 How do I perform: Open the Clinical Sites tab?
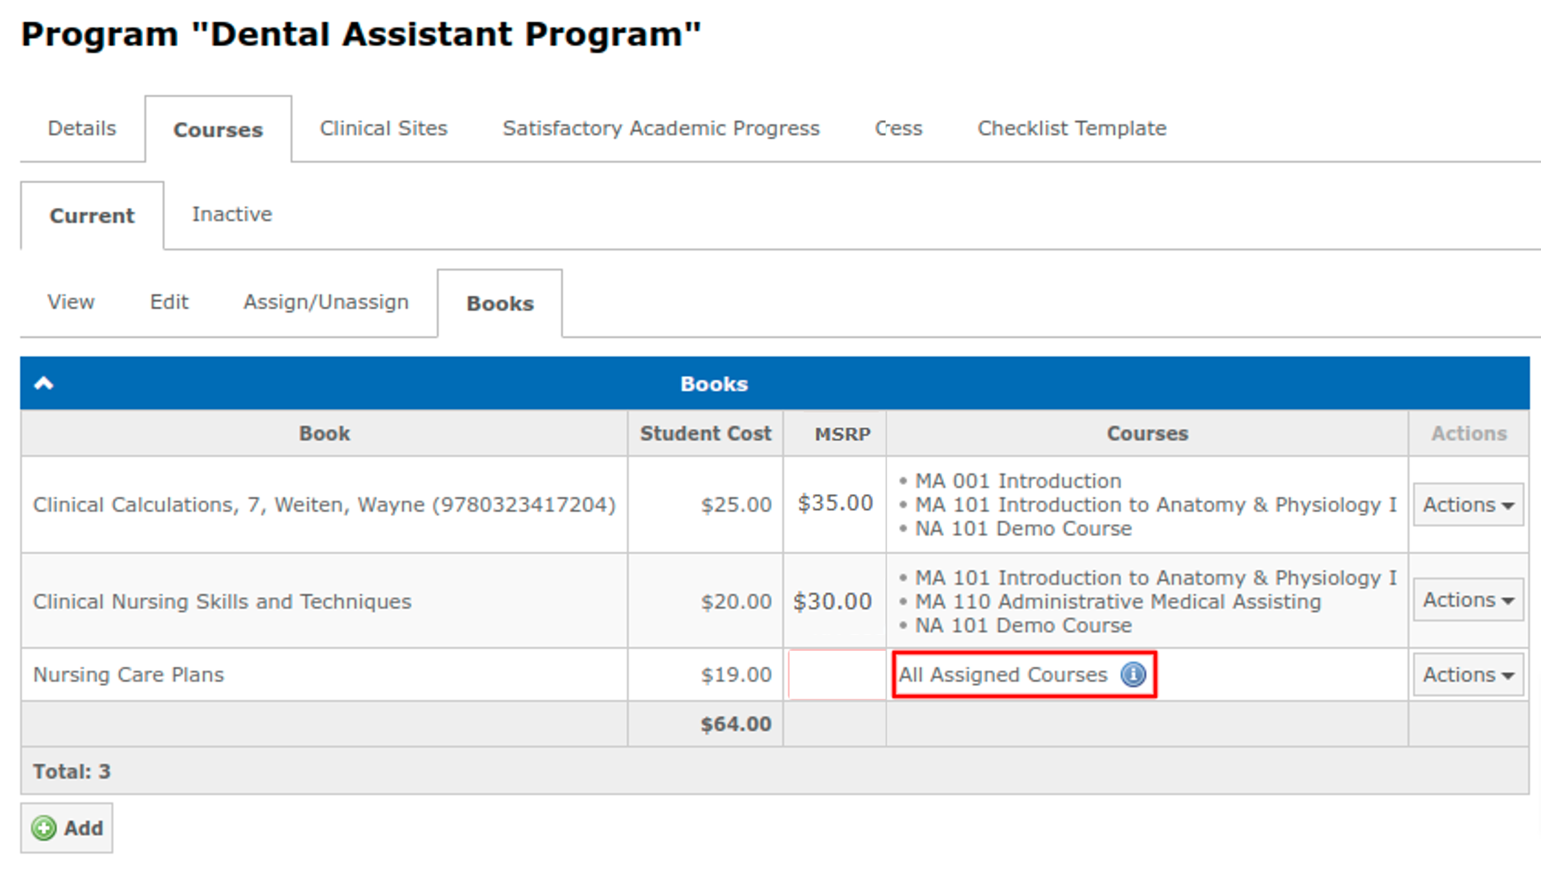383,129
